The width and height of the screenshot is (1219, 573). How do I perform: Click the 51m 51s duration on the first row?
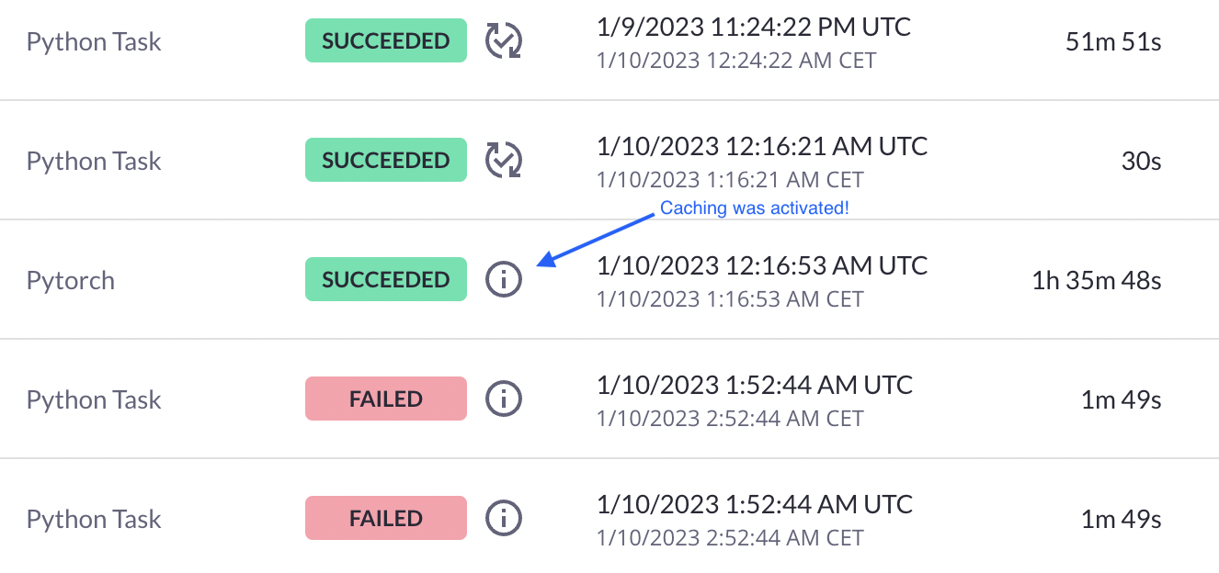[x=1112, y=40]
